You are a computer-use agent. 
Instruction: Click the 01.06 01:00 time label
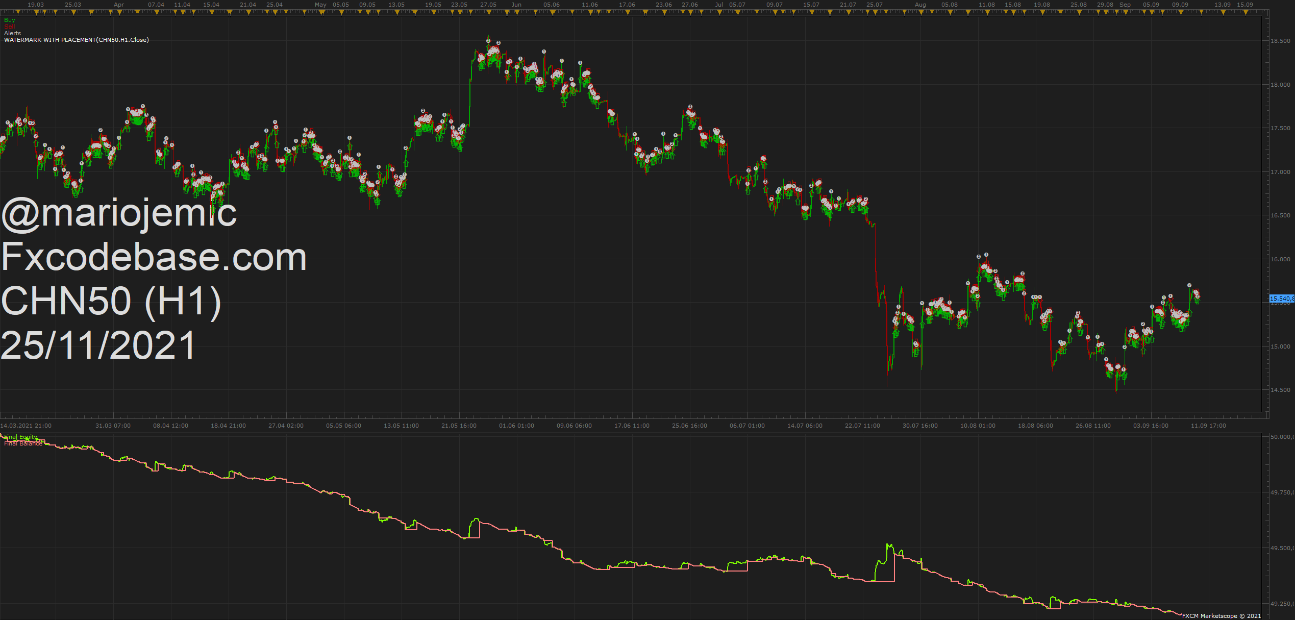(517, 426)
